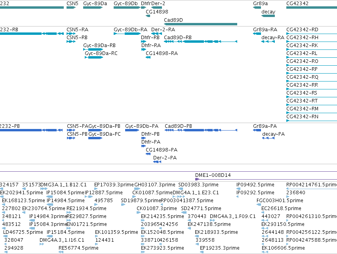
Task: Select the Gr89a-PA protein label
Action: [x=265, y=126]
